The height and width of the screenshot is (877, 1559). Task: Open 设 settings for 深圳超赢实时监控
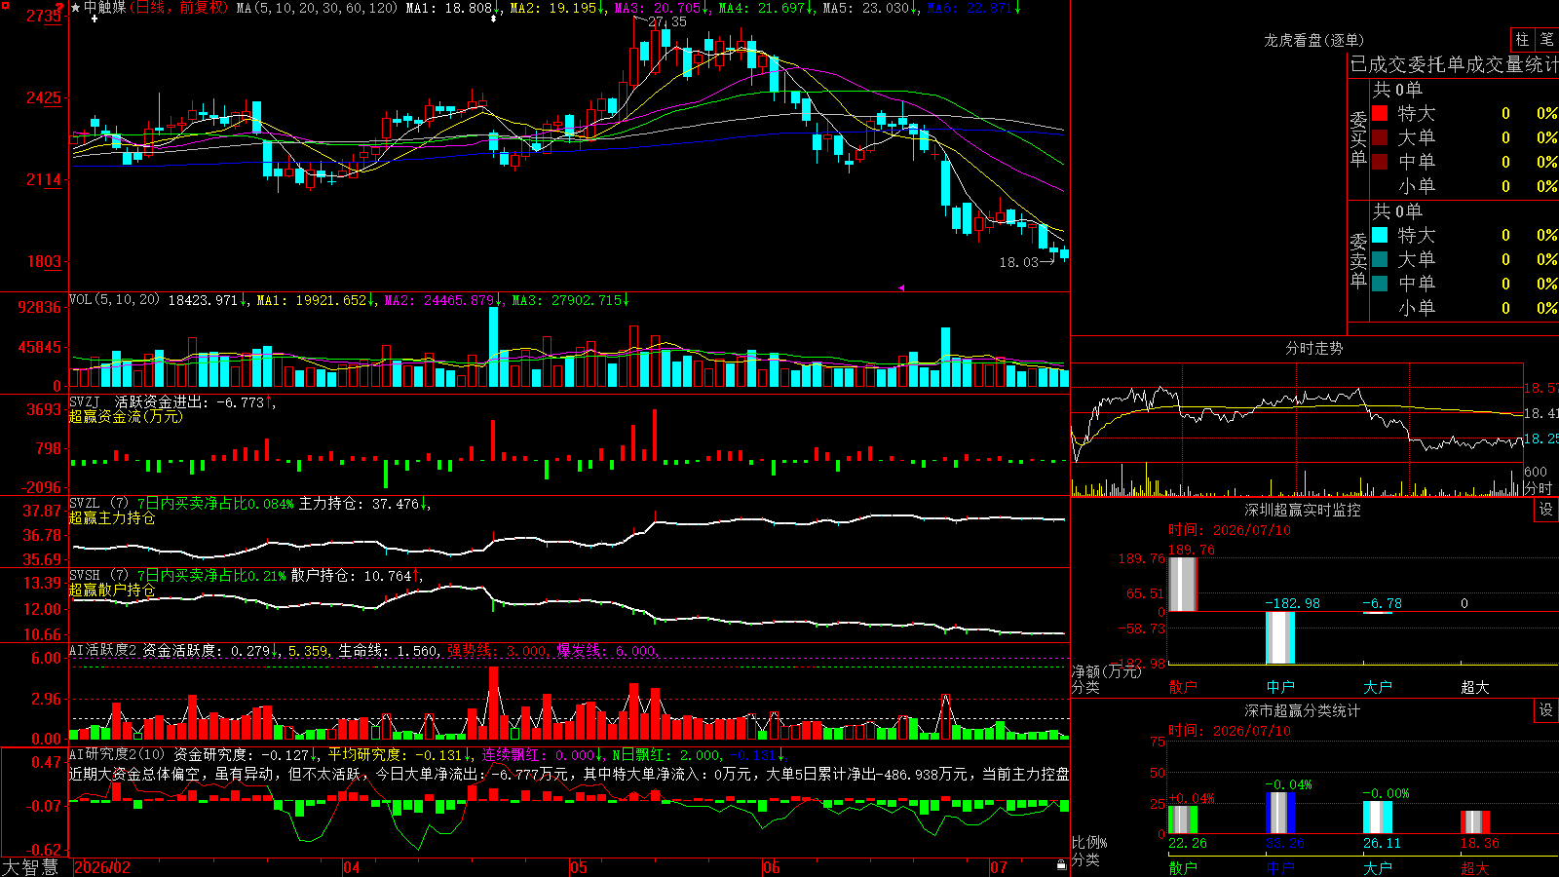1546,510
